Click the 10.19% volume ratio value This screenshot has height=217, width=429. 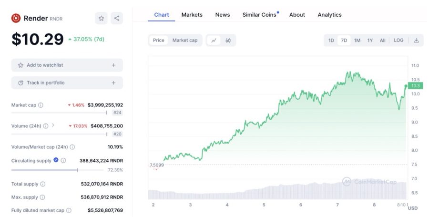(x=115, y=147)
